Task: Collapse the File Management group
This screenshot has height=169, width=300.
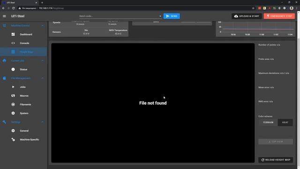Action: tap(43, 78)
